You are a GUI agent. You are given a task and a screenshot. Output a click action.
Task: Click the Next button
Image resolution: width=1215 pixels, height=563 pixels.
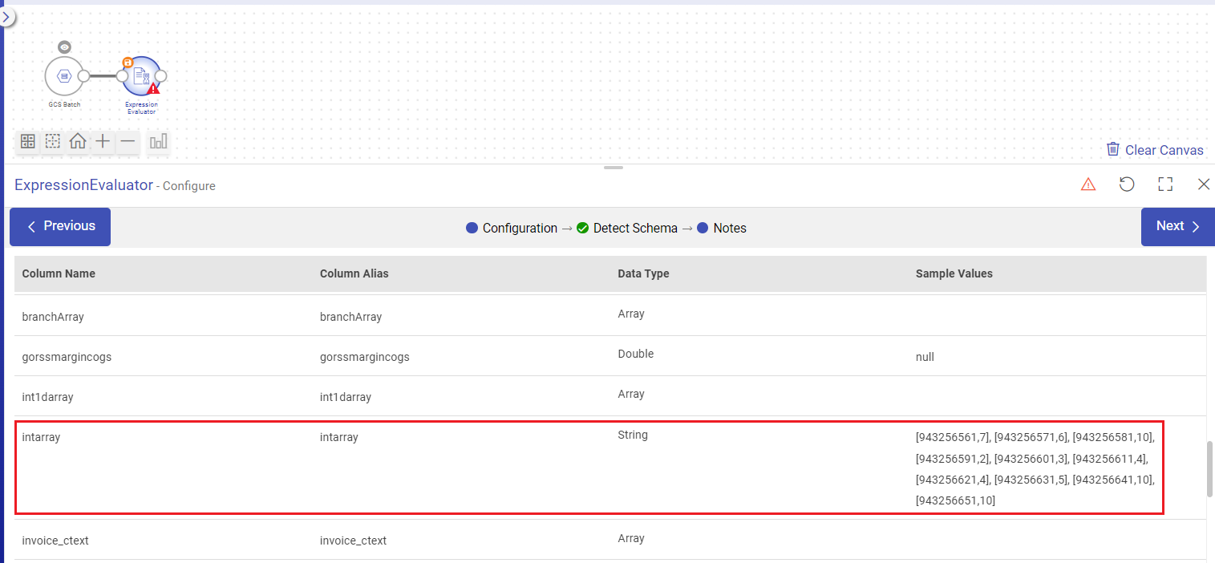coord(1177,226)
